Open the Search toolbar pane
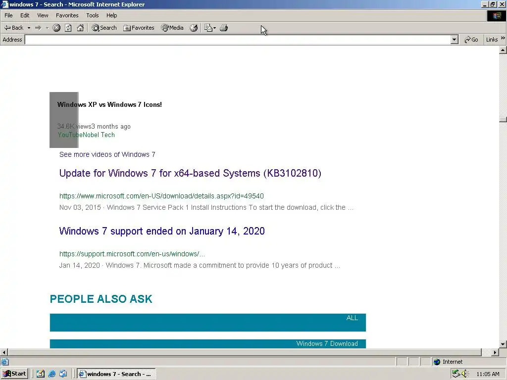This screenshot has width=507, height=380. [x=104, y=28]
